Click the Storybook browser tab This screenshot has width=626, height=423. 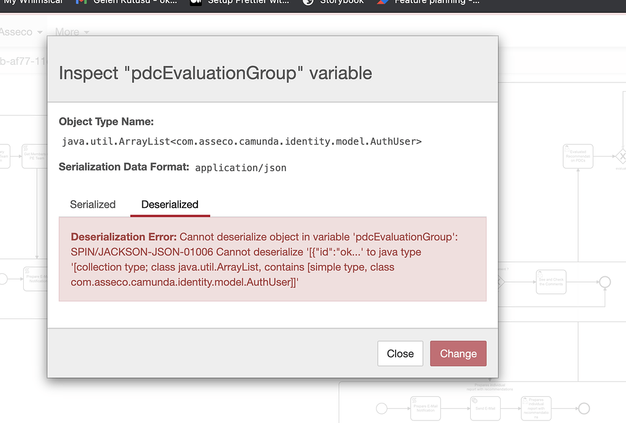tap(333, 2)
